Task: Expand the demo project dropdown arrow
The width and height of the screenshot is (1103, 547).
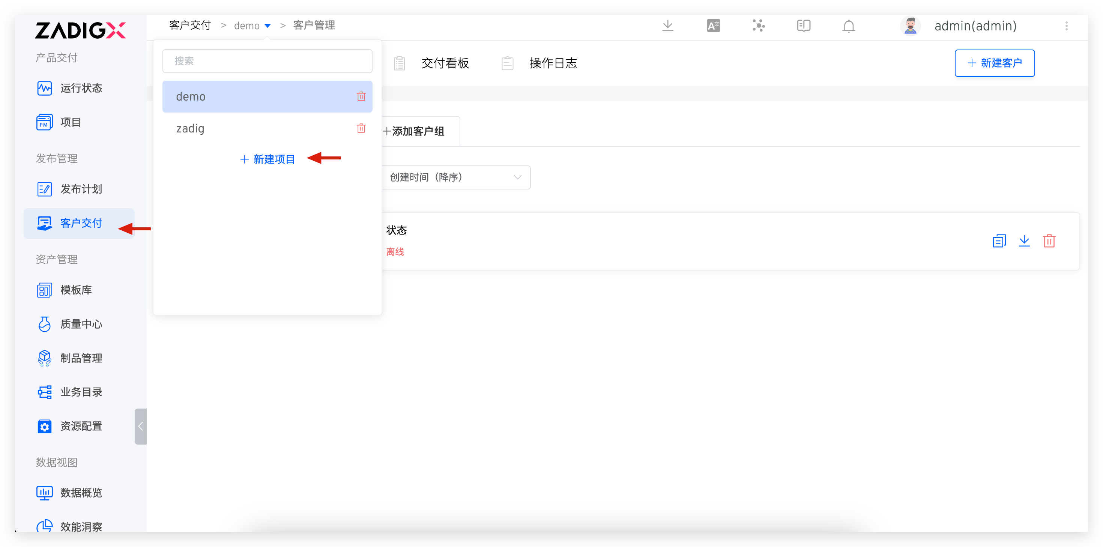Action: point(267,26)
